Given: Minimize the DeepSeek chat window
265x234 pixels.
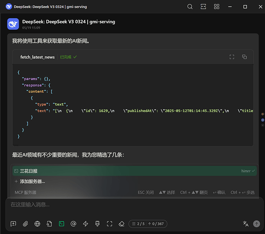Looking at the screenshot, I should [x=230, y=7].
